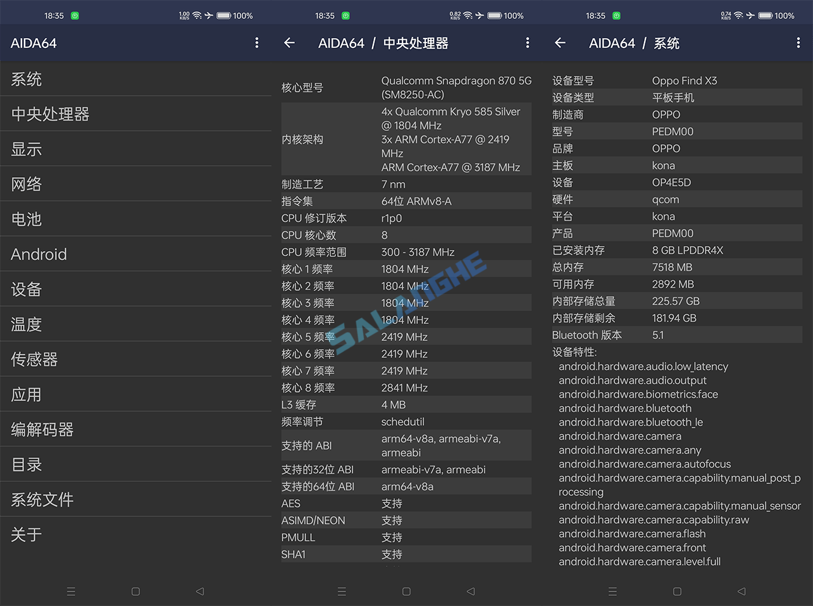Viewport: 813px width, 606px height.
Task: Tap the recent apps button on the middle screen
Action: [342, 591]
